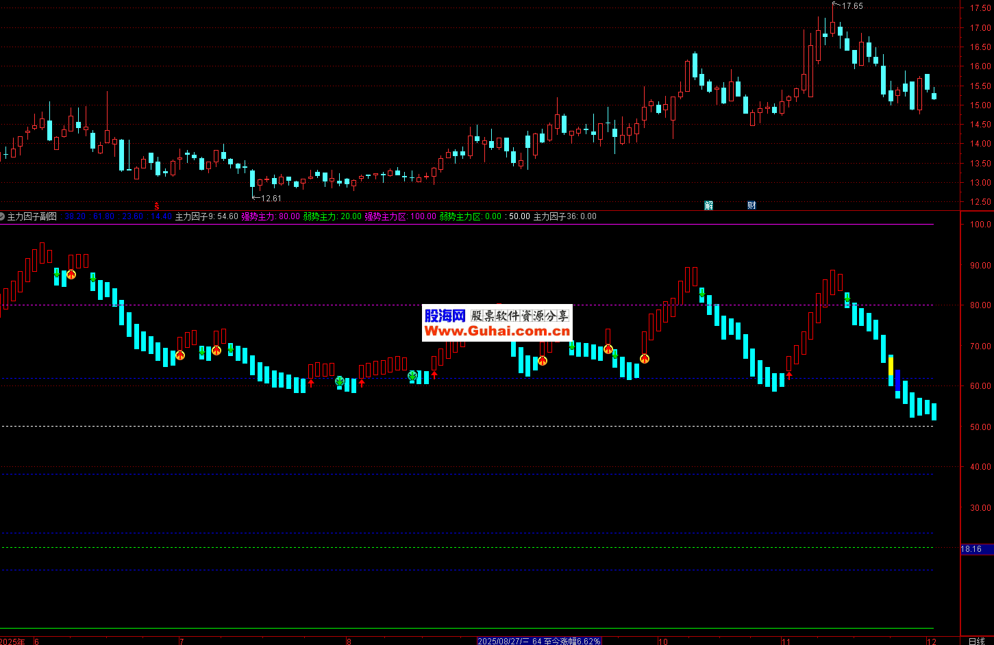994x645 pixels.
Task: Click the 财 financial event marker
Action: [751, 205]
